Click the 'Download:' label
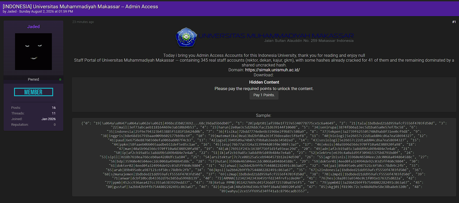 point(264,75)
